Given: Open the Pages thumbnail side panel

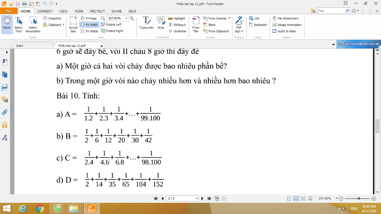Looking at the screenshot, I should 4,75.
